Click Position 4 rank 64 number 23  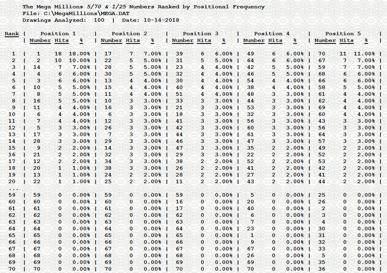pyautogui.click(x=250, y=229)
